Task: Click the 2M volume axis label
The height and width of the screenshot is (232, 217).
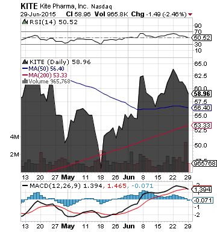Action: pyautogui.click(x=14, y=155)
